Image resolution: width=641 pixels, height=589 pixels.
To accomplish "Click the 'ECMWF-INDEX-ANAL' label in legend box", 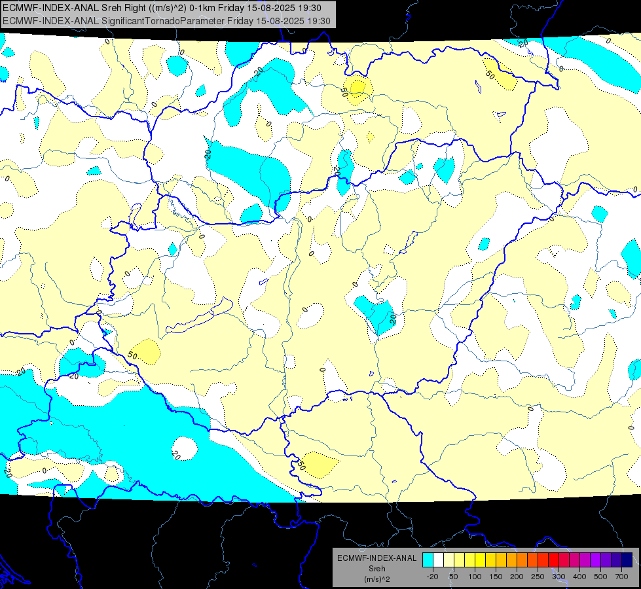I will click(x=376, y=558).
